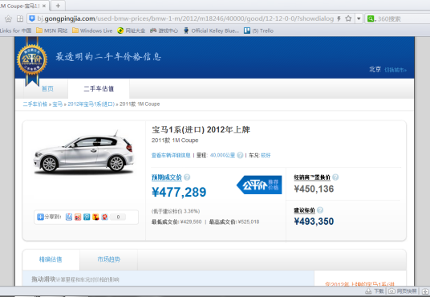Image resolution: width=430 pixels, height=297 pixels.
Task: Click the 40,000公里 mileage link
Action: (x=222, y=156)
